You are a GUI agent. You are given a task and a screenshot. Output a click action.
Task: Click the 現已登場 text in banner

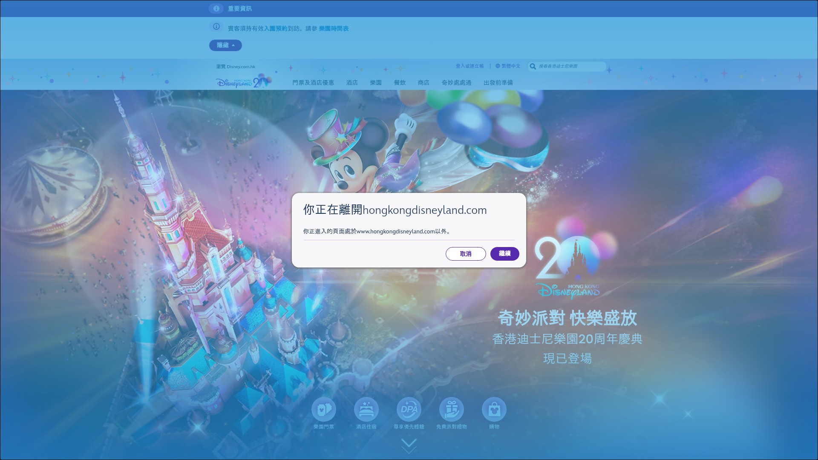tap(567, 359)
